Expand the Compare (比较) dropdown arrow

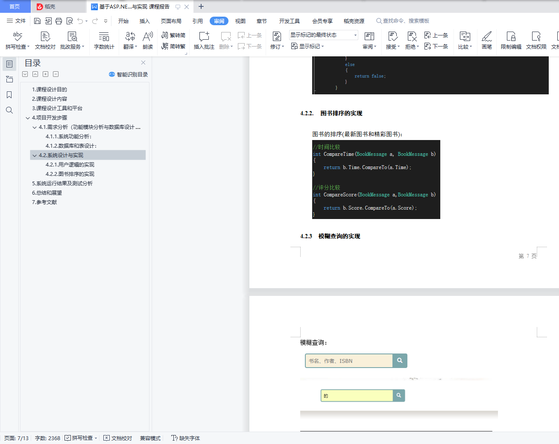[x=471, y=47]
